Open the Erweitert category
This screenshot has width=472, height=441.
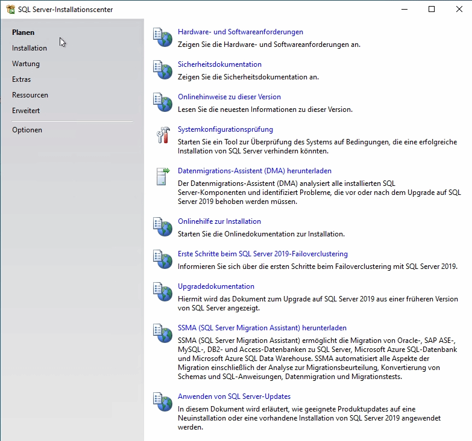[x=26, y=111]
